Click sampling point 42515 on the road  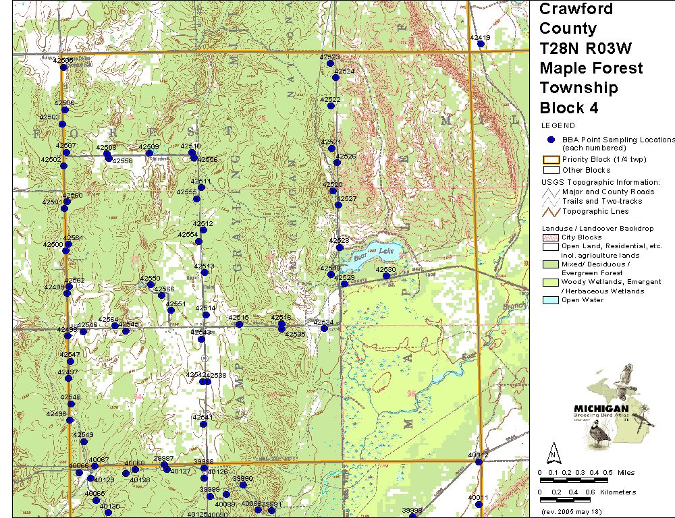tap(239, 324)
